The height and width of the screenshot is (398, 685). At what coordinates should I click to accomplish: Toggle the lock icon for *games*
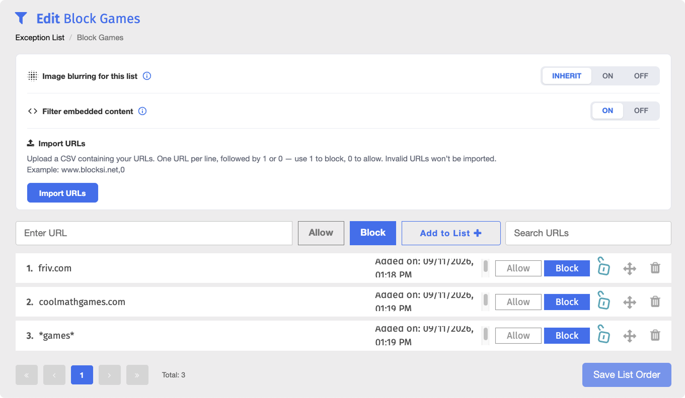click(x=603, y=334)
